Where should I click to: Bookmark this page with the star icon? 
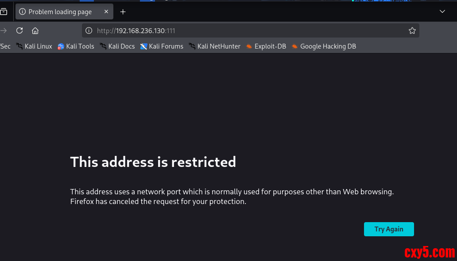point(412,30)
